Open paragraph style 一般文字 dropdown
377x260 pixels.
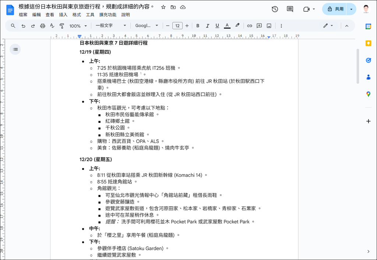pyautogui.click(x=111, y=26)
